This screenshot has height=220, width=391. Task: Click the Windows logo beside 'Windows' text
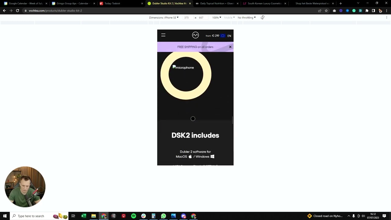[212, 156]
